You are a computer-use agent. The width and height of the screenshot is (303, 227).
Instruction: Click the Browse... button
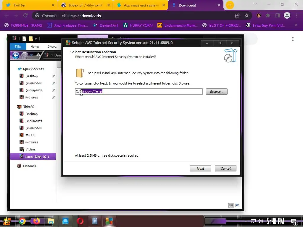pos(217,92)
